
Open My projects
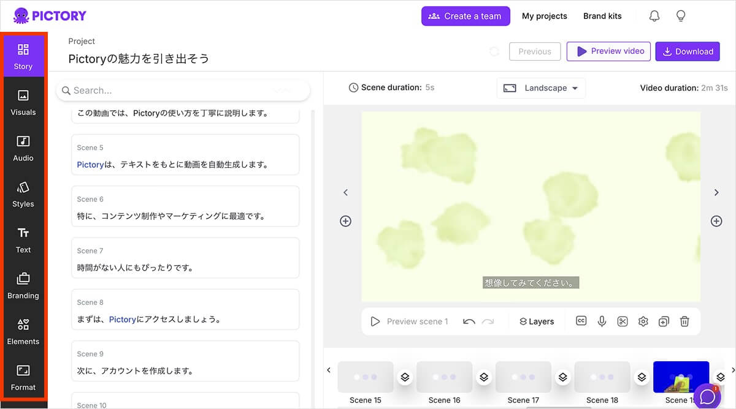pos(545,16)
